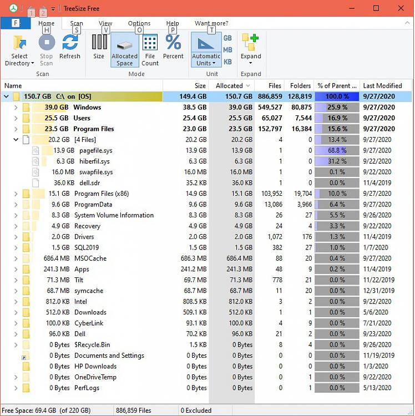Click the 100.0 % bar for C:\
Image resolution: width=415 pixels, height=416 pixels.
(337, 97)
